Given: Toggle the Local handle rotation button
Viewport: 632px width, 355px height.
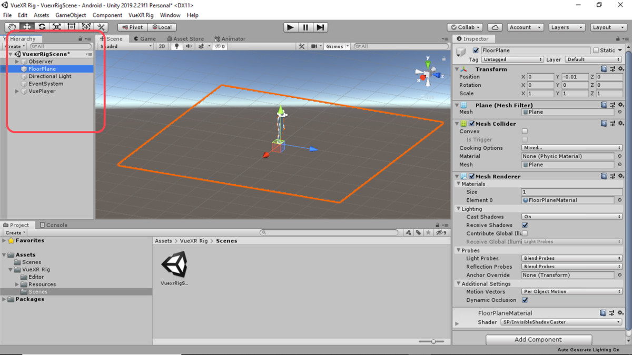Looking at the screenshot, I should pyautogui.click(x=162, y=27).
